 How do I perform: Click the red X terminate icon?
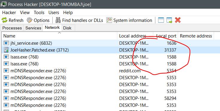[x=177, y=20]
